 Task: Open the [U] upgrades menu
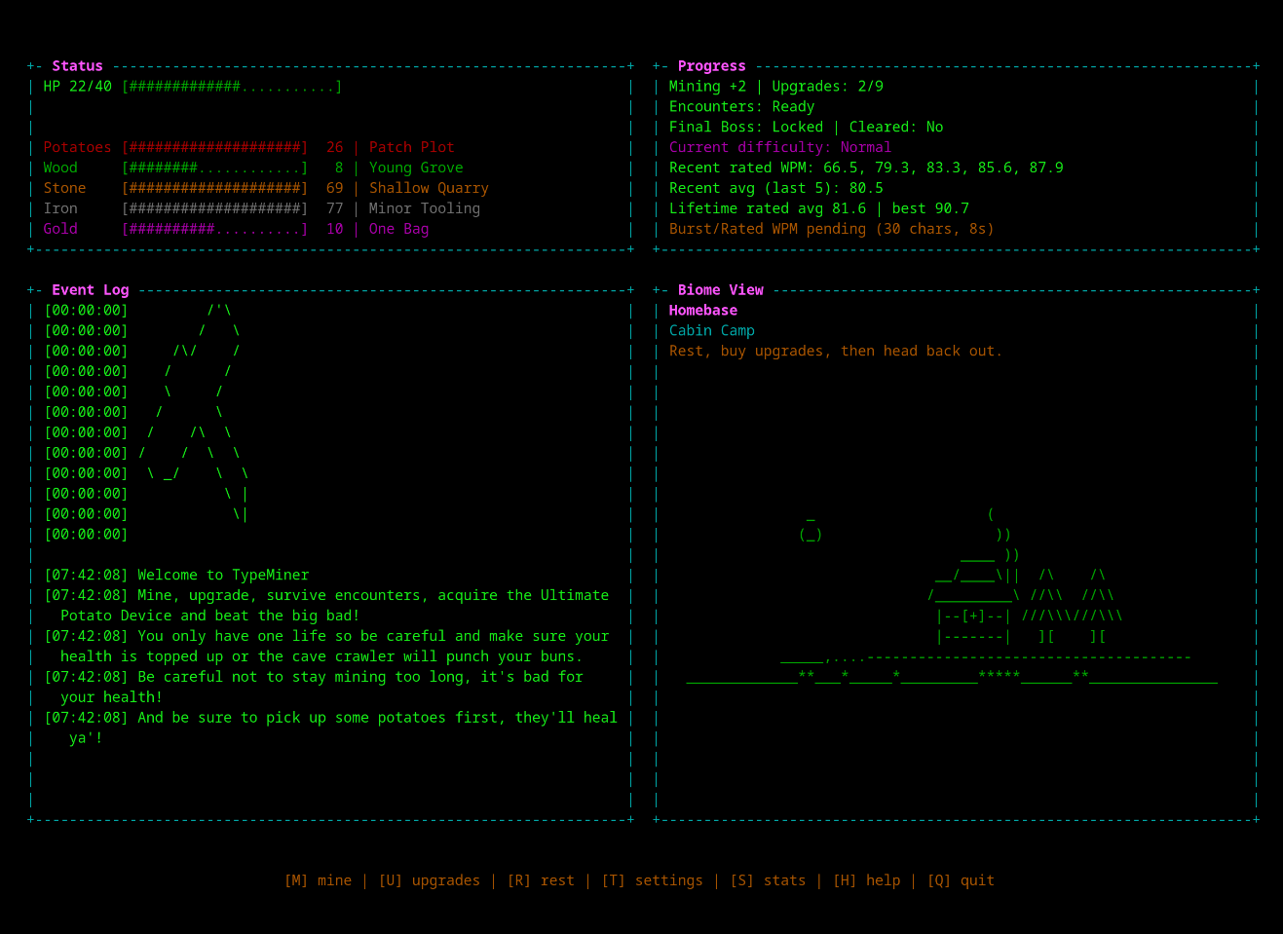429,880
